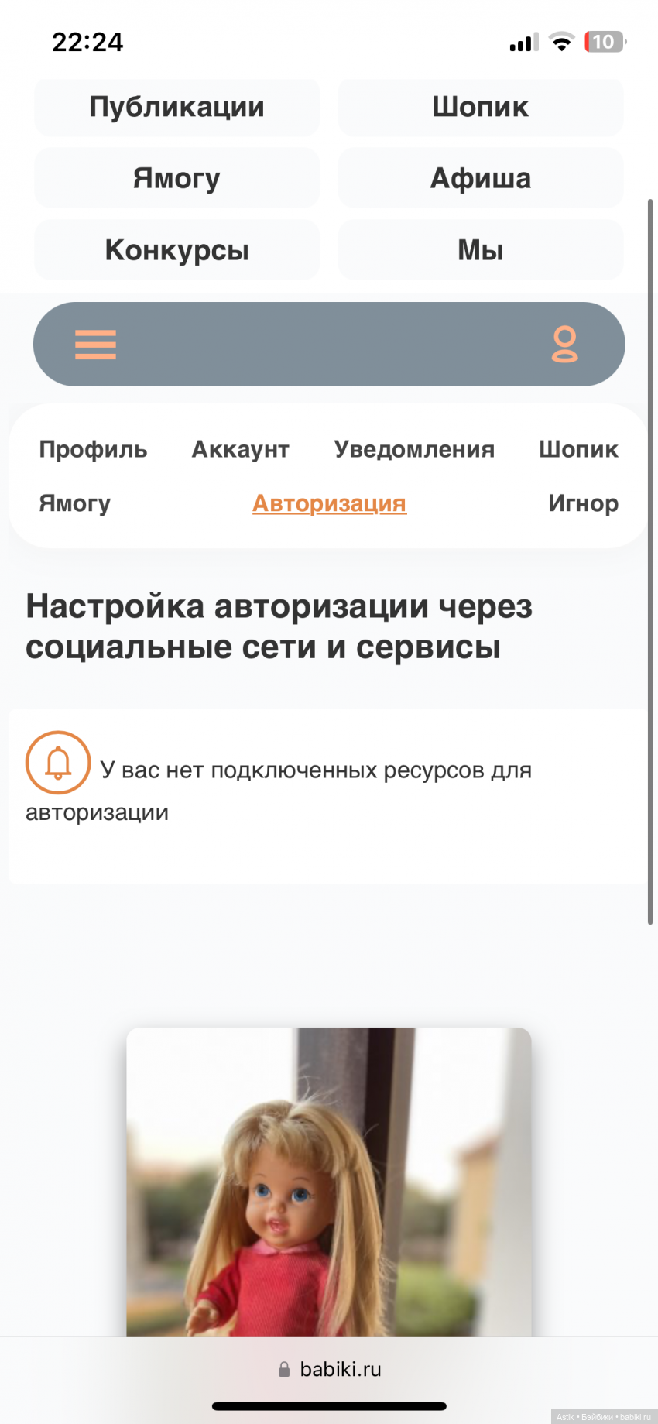The width and height of the screenshot is (658, 1424).
Task: Go to the top Шопик button
Action: 481,107
